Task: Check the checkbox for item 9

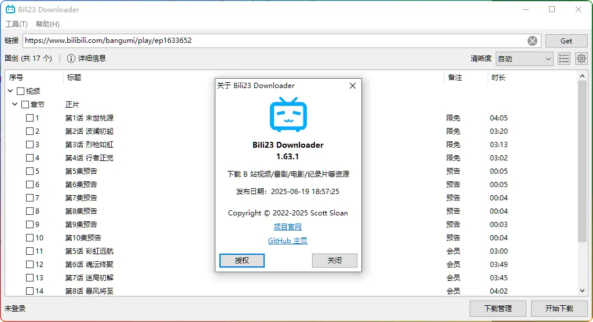Action: (x=30, y=224)
